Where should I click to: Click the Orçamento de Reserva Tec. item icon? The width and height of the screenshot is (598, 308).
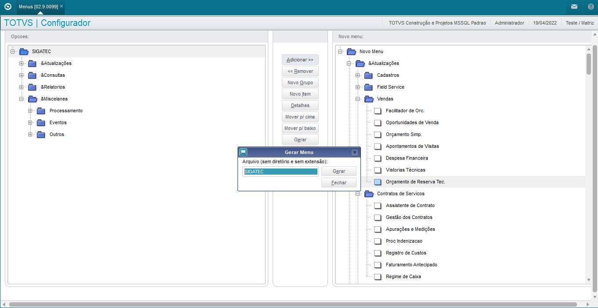click(x=378, y=182)
